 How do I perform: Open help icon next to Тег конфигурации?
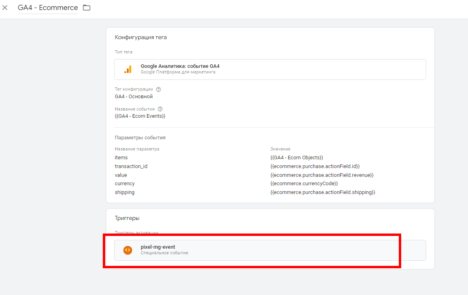click(158, 89)
